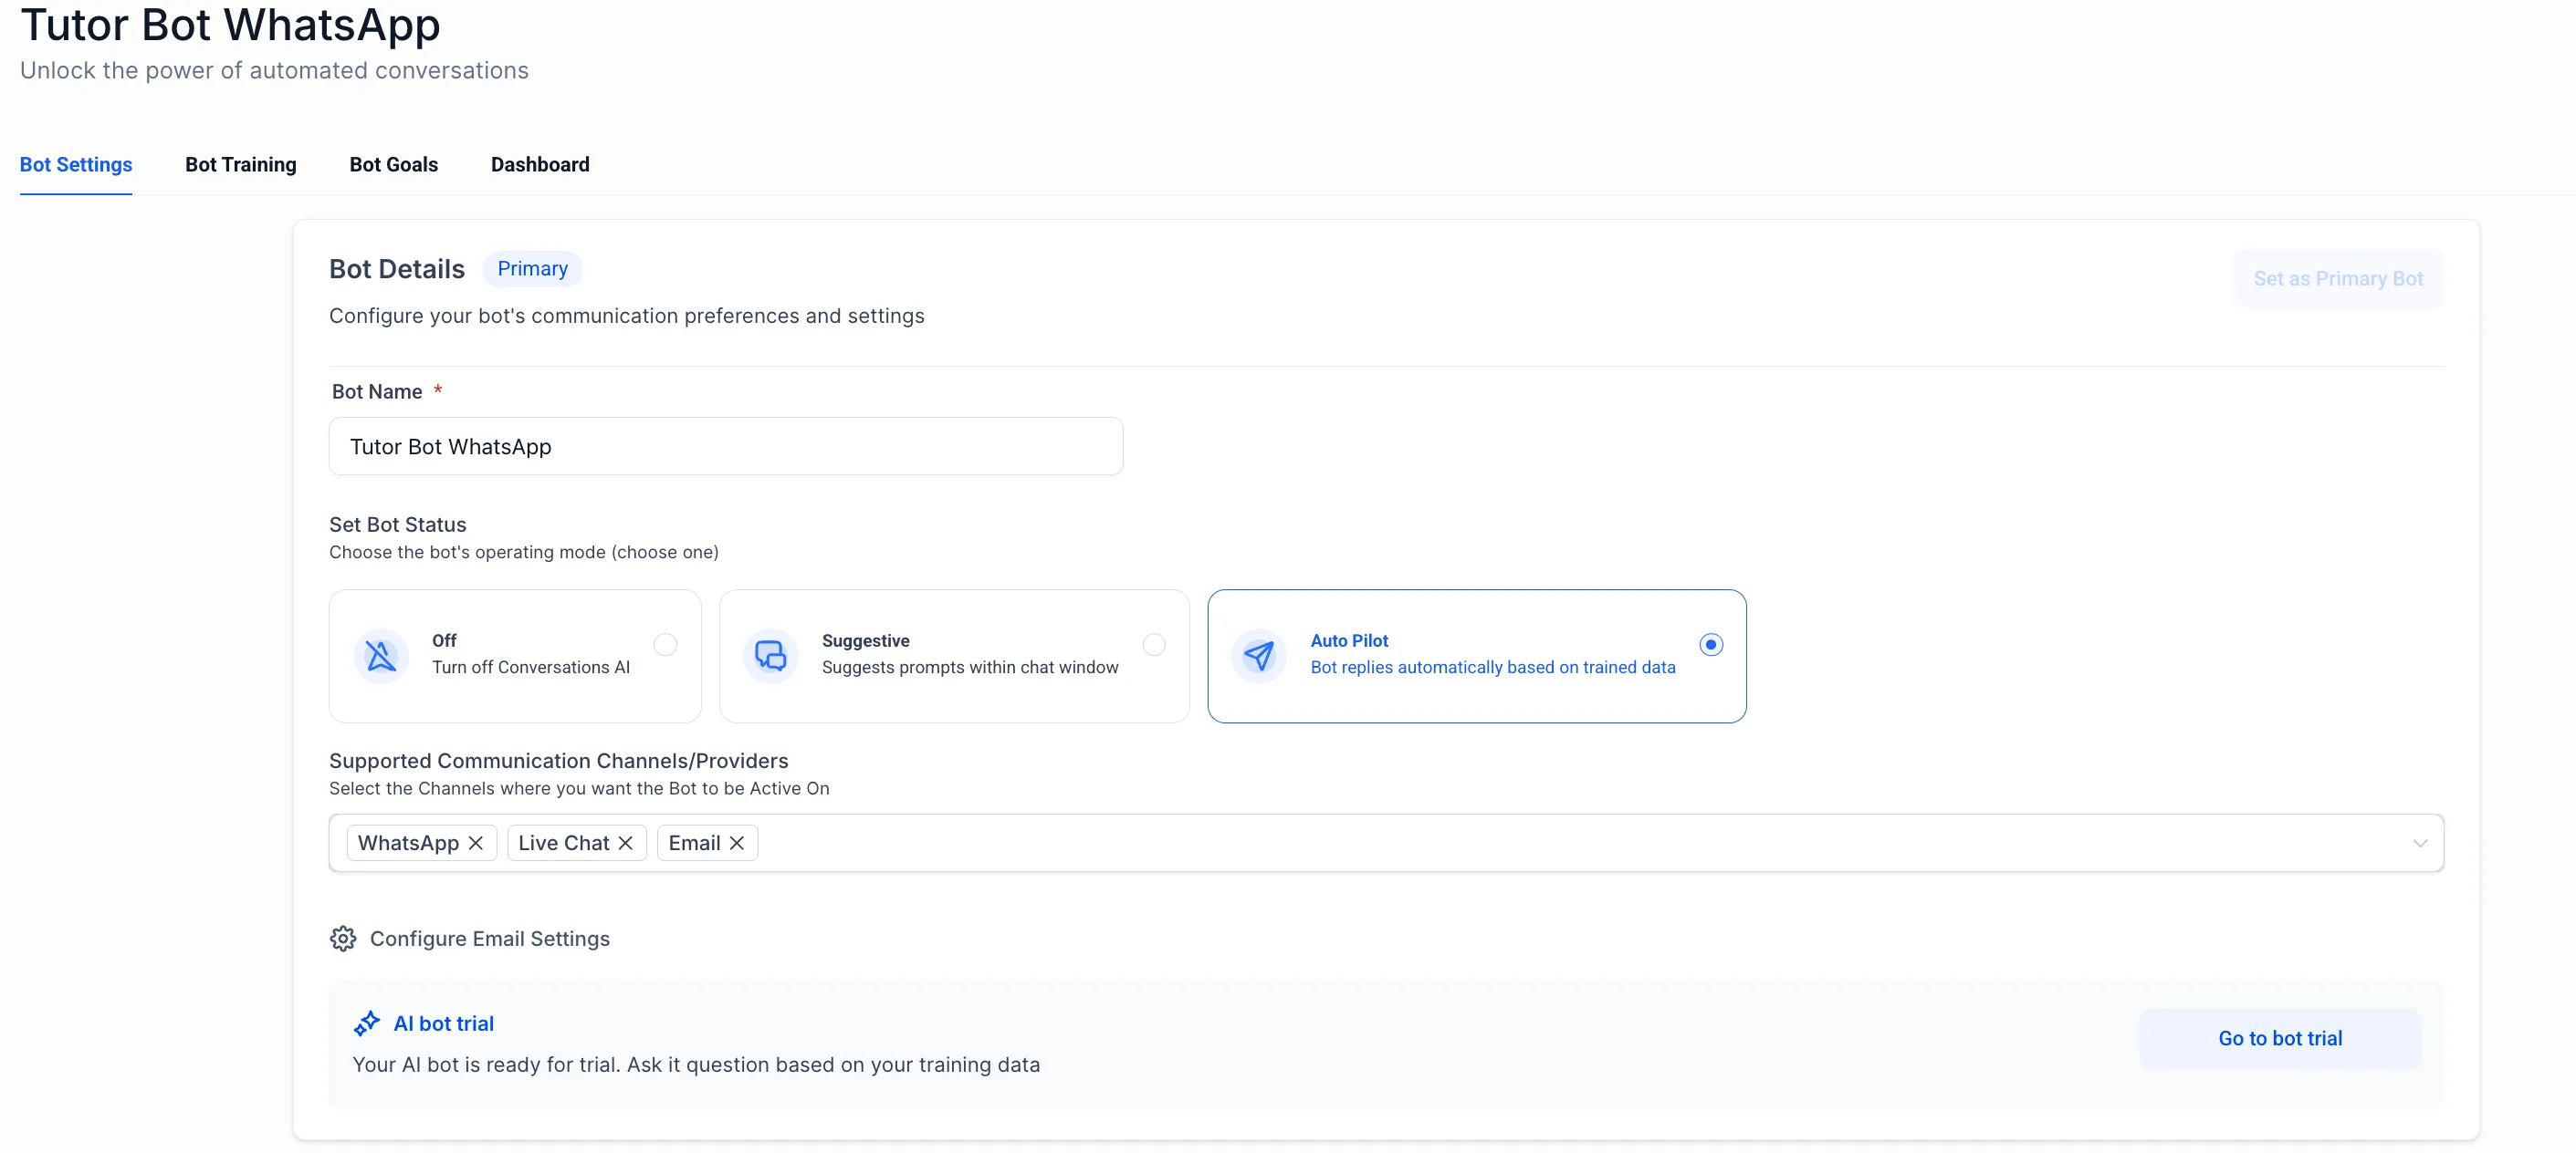Click the Set as Primary Bot button
Viewport: 2576px width, 1153px height.
coord(2338,277)
